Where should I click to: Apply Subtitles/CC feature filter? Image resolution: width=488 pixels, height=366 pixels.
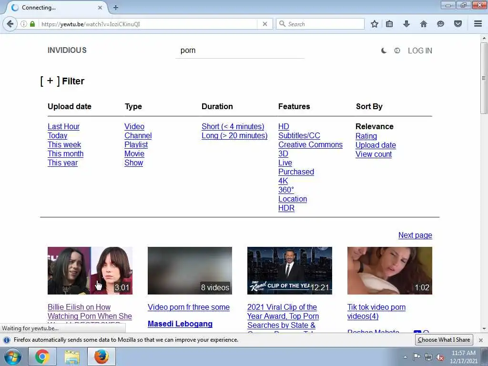[299, 136]
